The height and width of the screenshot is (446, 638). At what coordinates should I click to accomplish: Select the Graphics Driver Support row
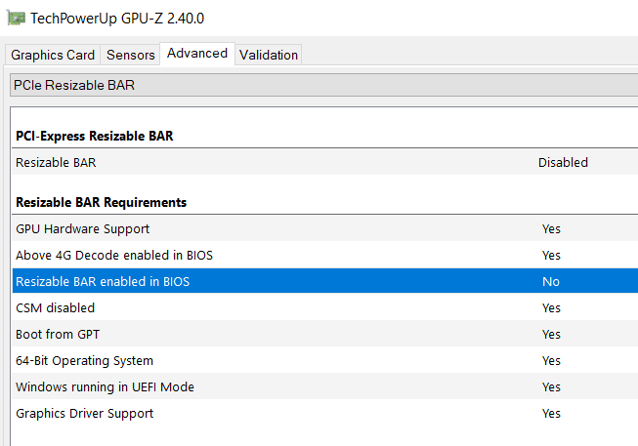325,414
